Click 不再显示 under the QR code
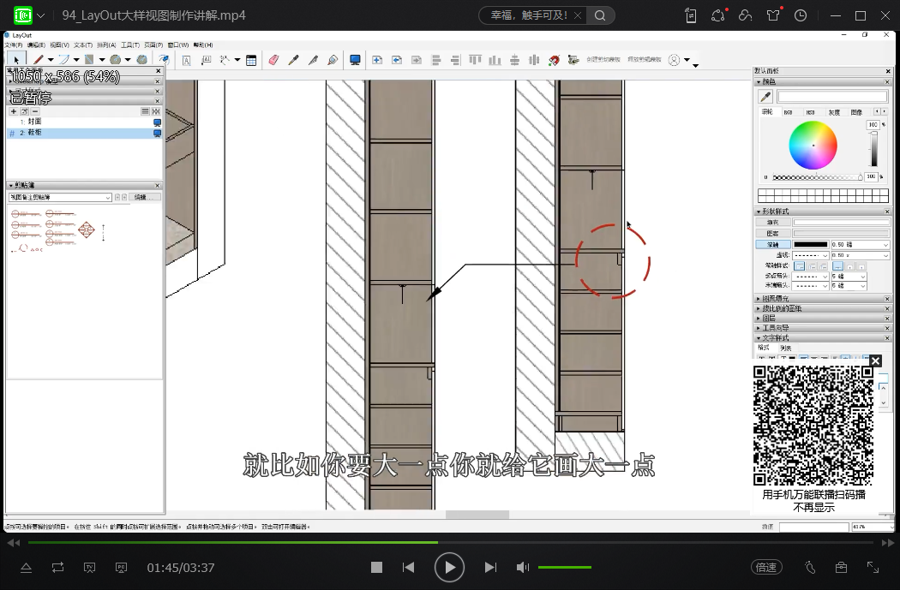The height and width of the screenshot is (590, 900). pos(813,508)
